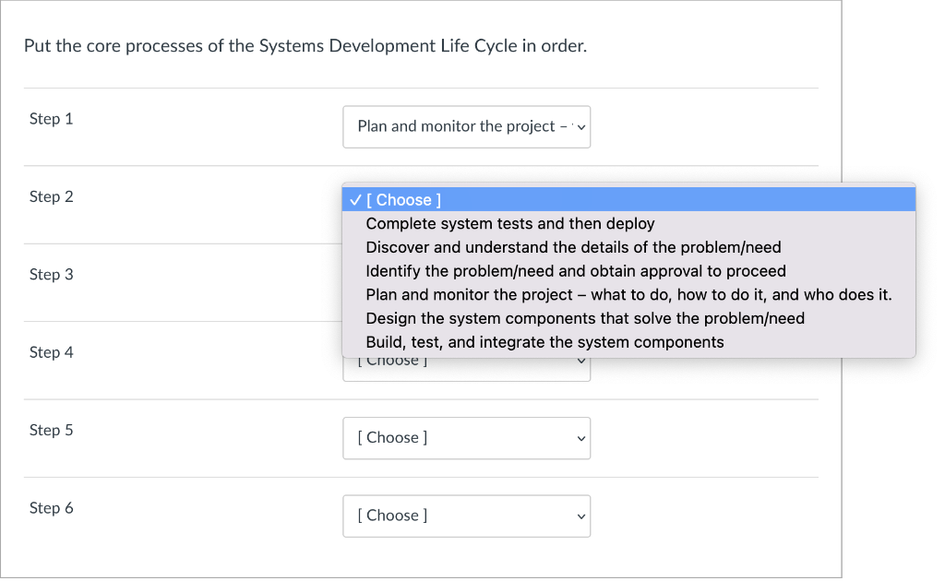Click the 'Step 1' label
This screenshot has height=581, width=945.
point(52,119)
